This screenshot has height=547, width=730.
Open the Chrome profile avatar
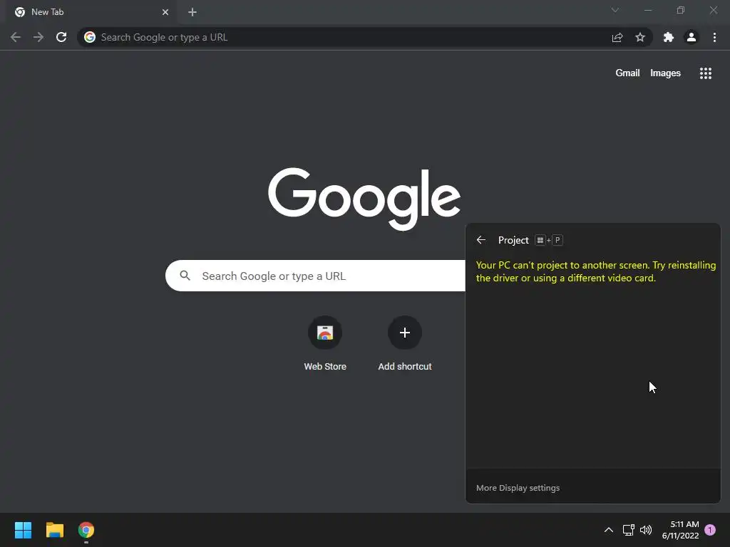[692, 37]
